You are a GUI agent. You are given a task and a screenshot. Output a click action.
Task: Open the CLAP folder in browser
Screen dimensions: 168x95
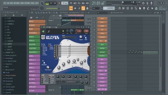click(9, 18)
